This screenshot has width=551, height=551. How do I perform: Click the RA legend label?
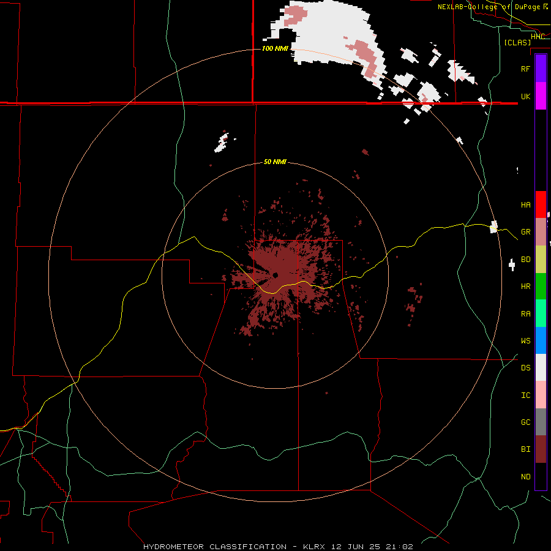pos(525,314)
